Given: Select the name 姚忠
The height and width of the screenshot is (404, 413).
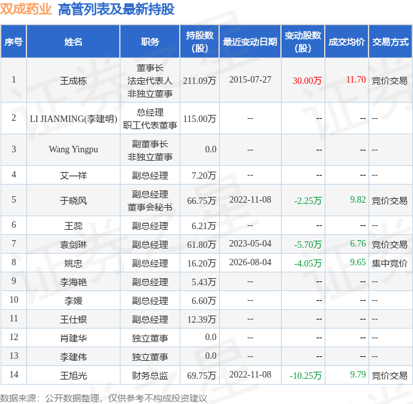Looking at the screenshot, I should (73, 263).
